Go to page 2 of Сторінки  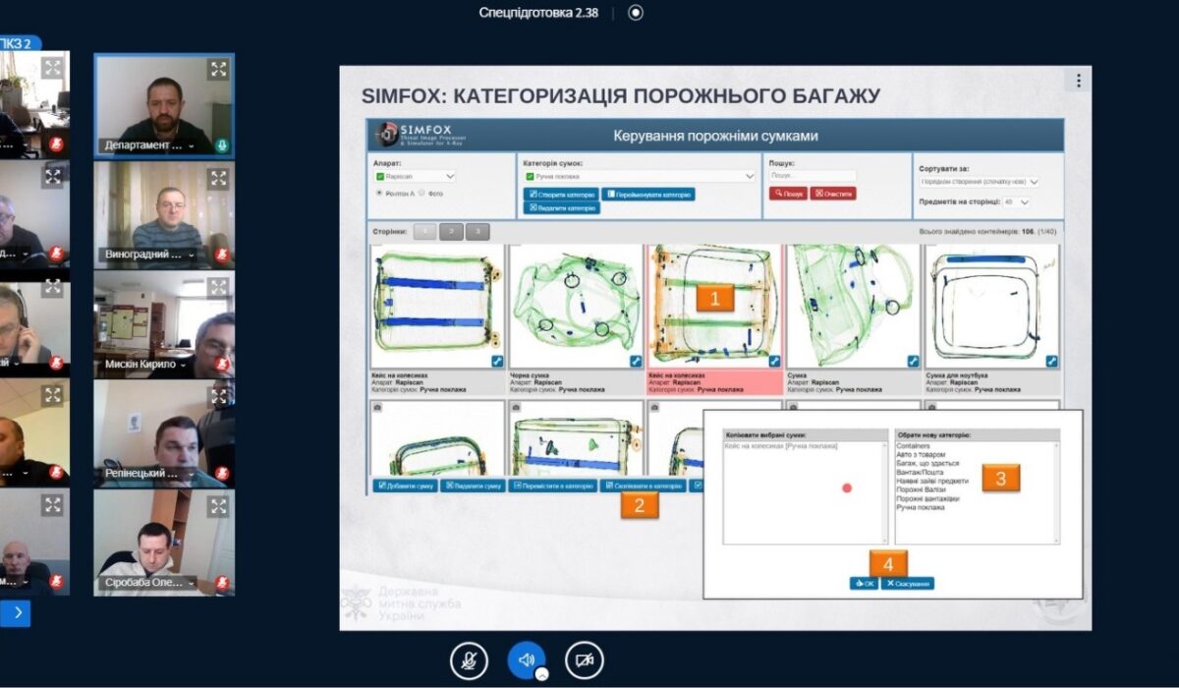[x=451, y=232]
